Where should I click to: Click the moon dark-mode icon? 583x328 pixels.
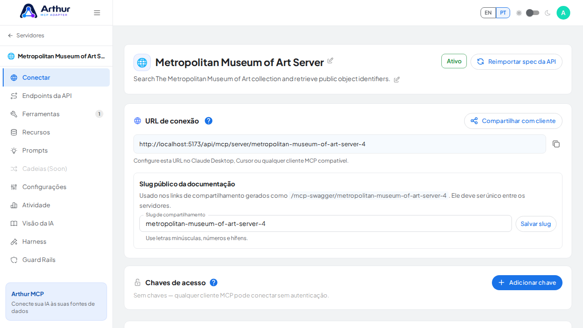click(x=548, y=13)
